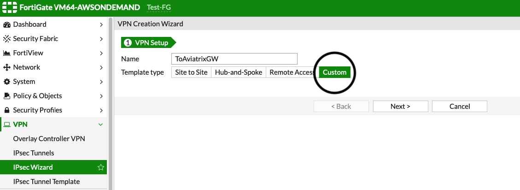Toggle favorite star on IPsec Wizard
The width and height of the screenshot is (520, 190).
101,167
